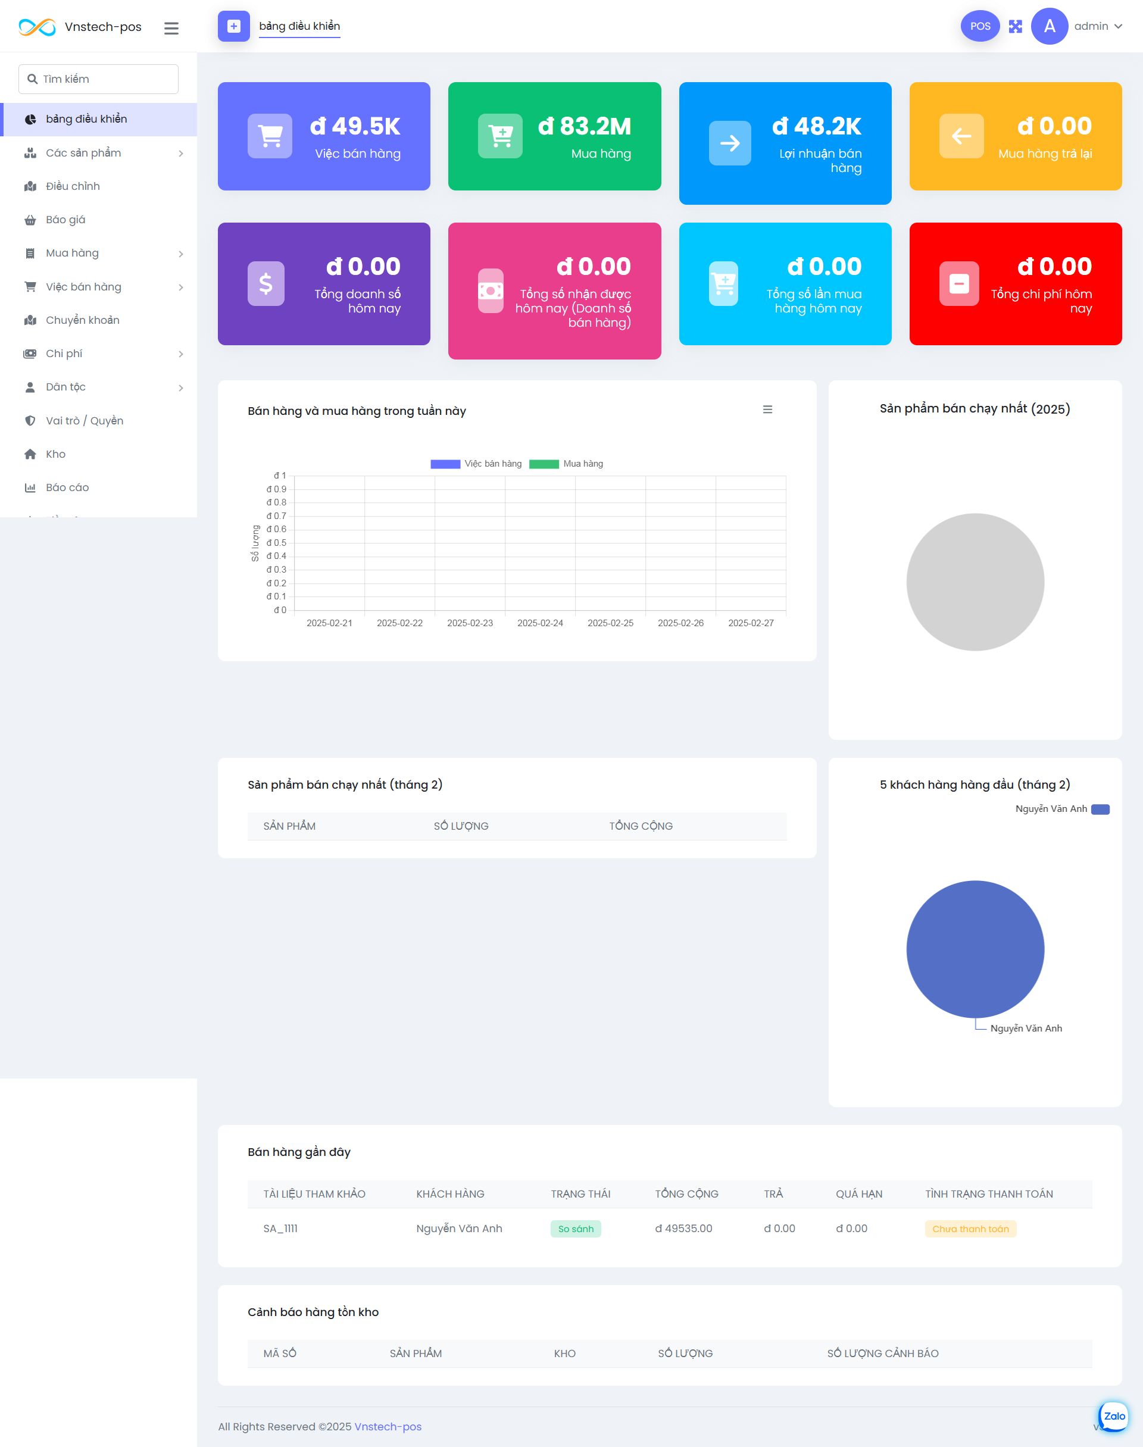This screenshot has height=1447, width=1143.
Task: Open the Zalo chat bubble
Action: [1114, 1415]
